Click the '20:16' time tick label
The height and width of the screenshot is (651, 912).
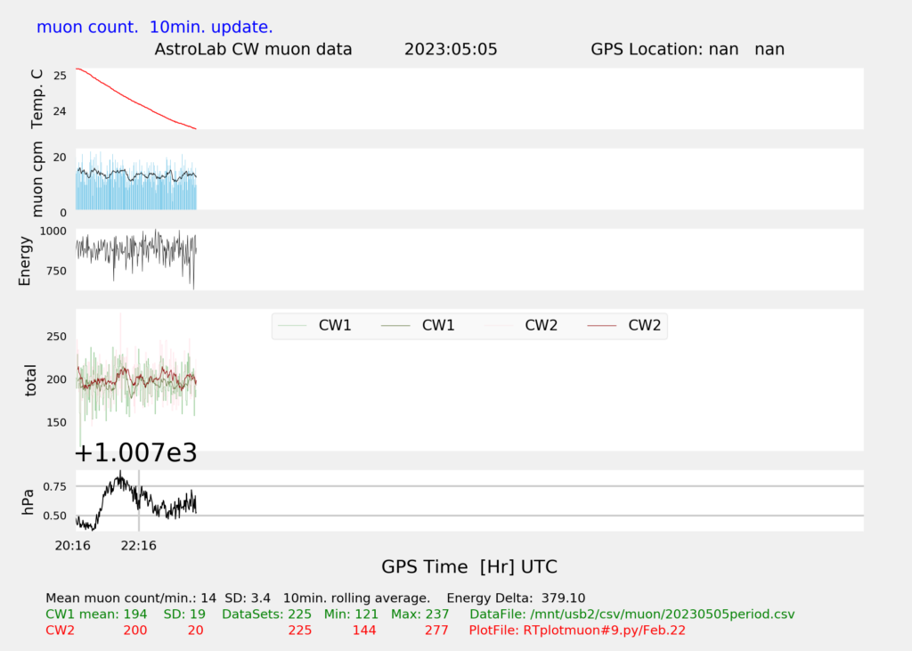pyautogui.click(x=73, y=546)
